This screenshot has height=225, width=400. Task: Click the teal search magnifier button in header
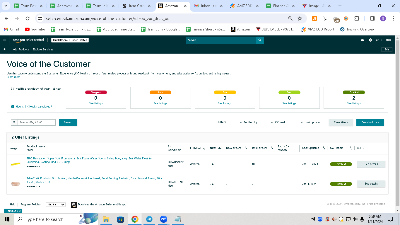pyautogui.click(x=260, y=40)
